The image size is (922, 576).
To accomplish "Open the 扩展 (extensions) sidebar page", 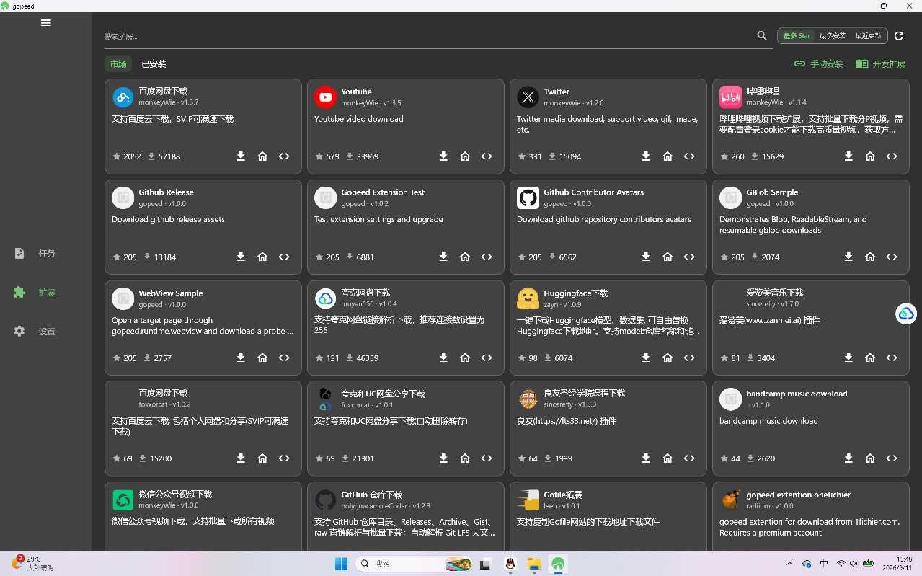I will point(46,293).
